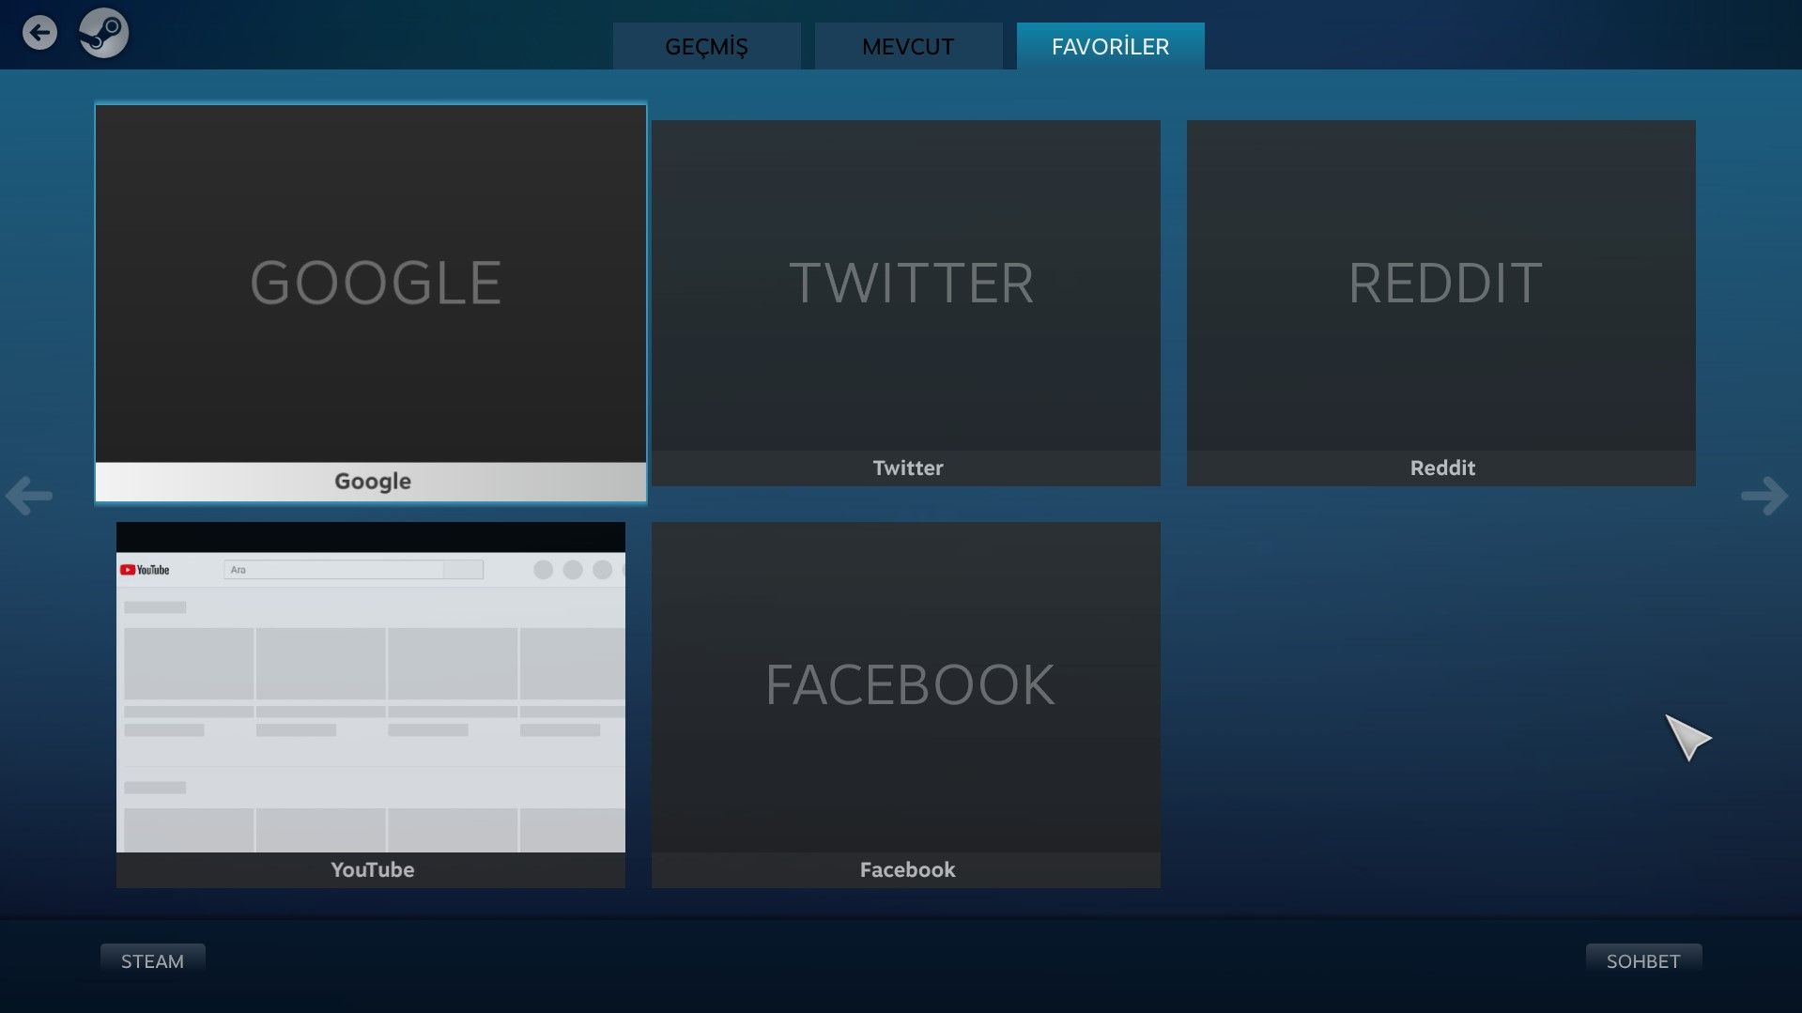This screenshot has width=1802, height=1013.
Task: Click the Facebook caption label
Action: [x=907, y=869]
